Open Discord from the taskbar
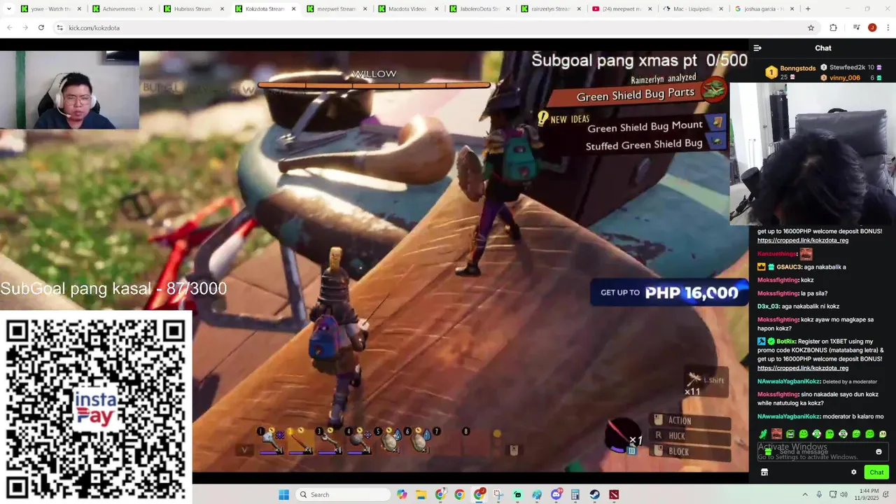Image resolution: width=896 pixels, height=504 pixels. tap(556, 495)
